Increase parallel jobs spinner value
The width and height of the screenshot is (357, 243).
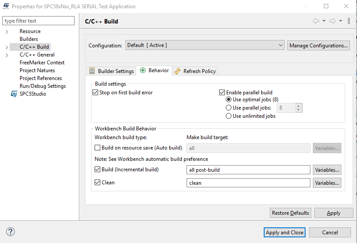(x=298, y=106)
